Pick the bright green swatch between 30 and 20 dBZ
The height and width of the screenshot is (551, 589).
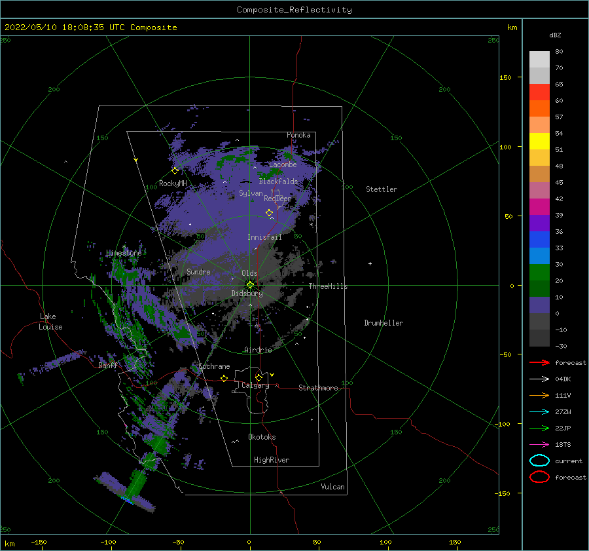point(539,273)
